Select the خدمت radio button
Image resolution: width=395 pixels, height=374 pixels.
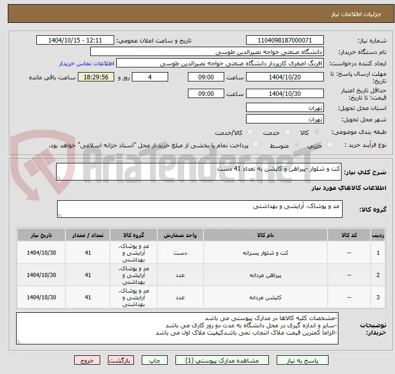tap(288, 132)
